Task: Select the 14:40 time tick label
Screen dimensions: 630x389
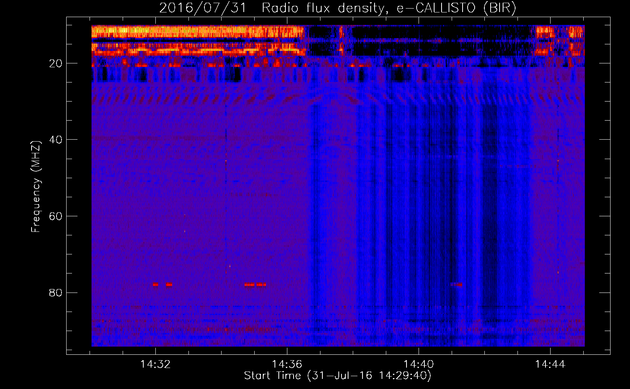Action: click(419, 364)
